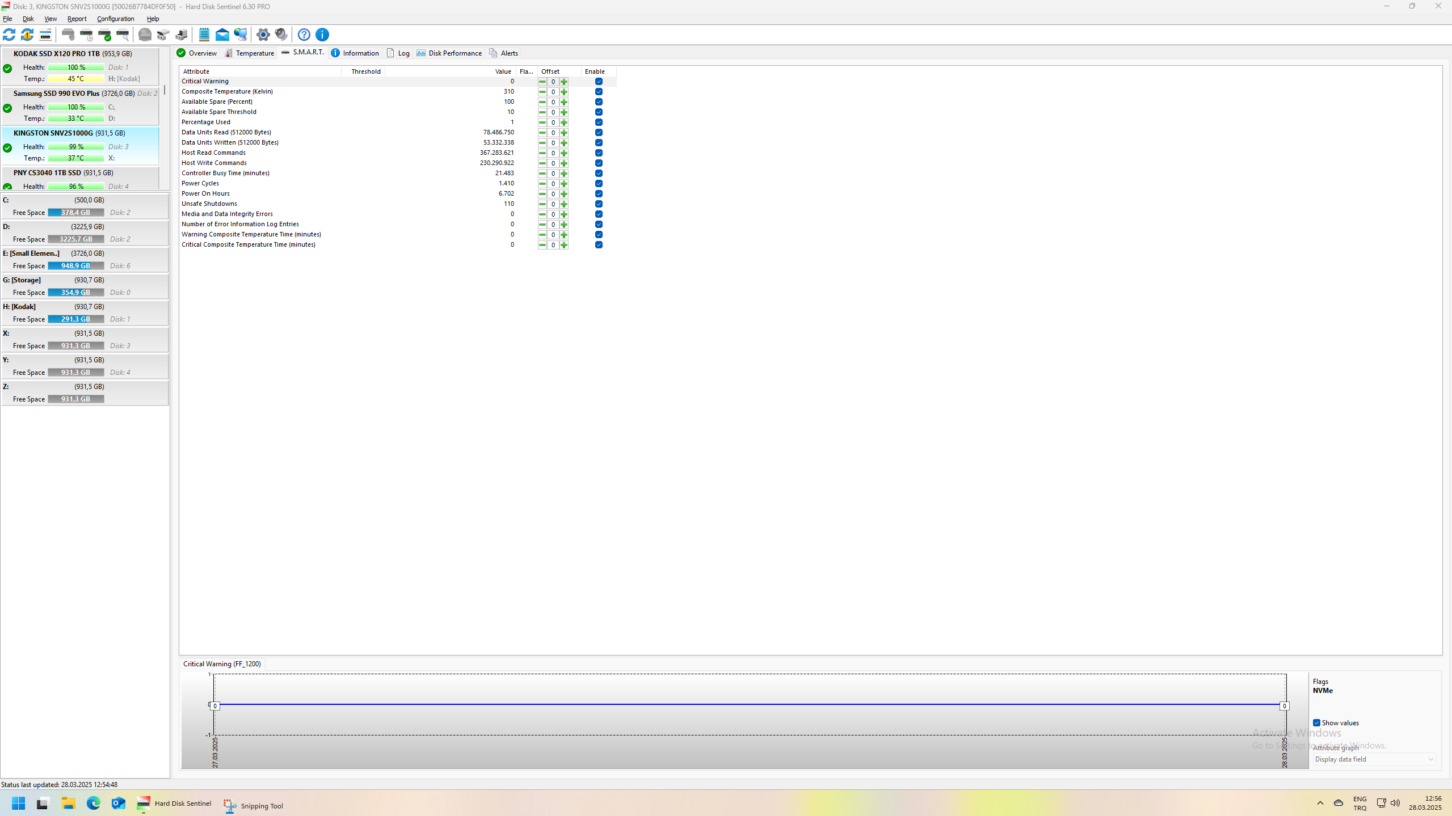Open the Windows Start menu
The image size is (1452, 816).
pyautogui.click(x=18, y=804)
